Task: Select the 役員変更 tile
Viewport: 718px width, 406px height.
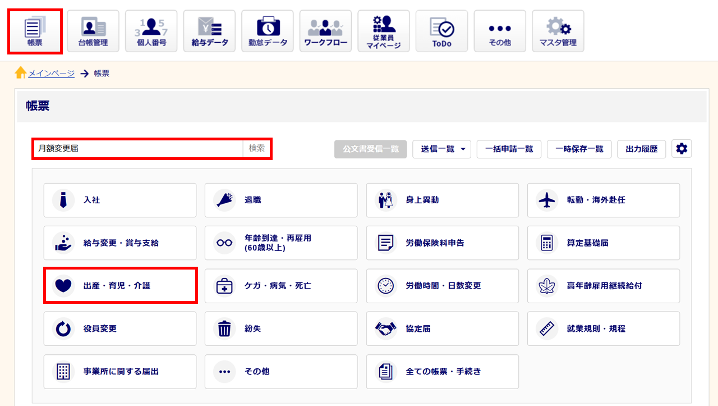Action: click(x=120, y=329)
